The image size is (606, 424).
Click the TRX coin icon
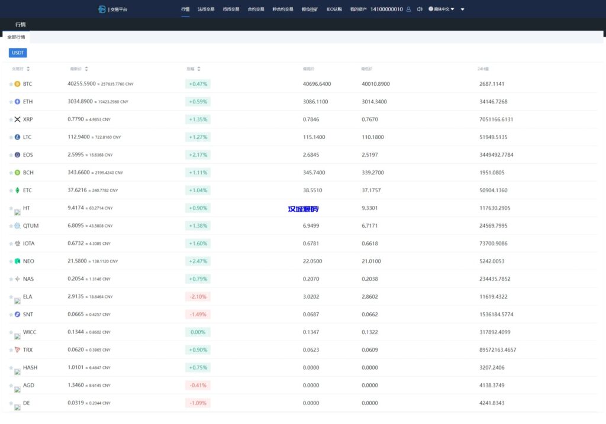point(17,350)
